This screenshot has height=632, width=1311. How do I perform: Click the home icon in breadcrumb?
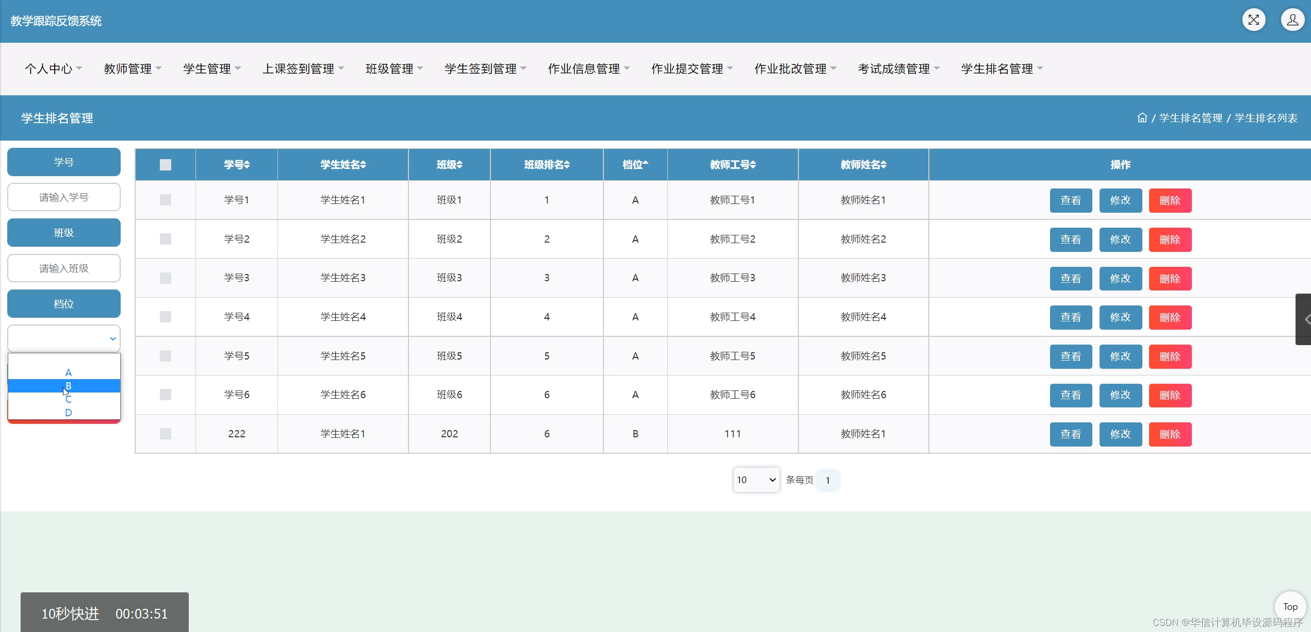point(1142,118)
